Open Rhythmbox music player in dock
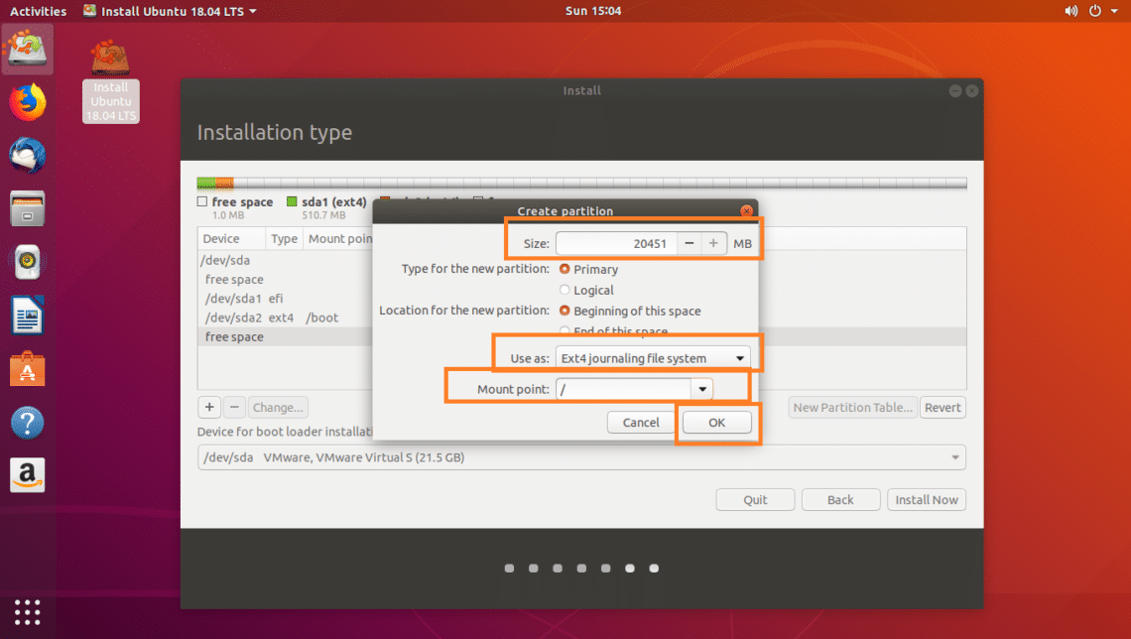1131x639 pixels. 28,263
